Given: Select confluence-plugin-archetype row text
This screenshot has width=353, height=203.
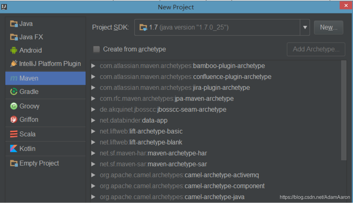Looking at the screenshot, I should coord(185,77).
